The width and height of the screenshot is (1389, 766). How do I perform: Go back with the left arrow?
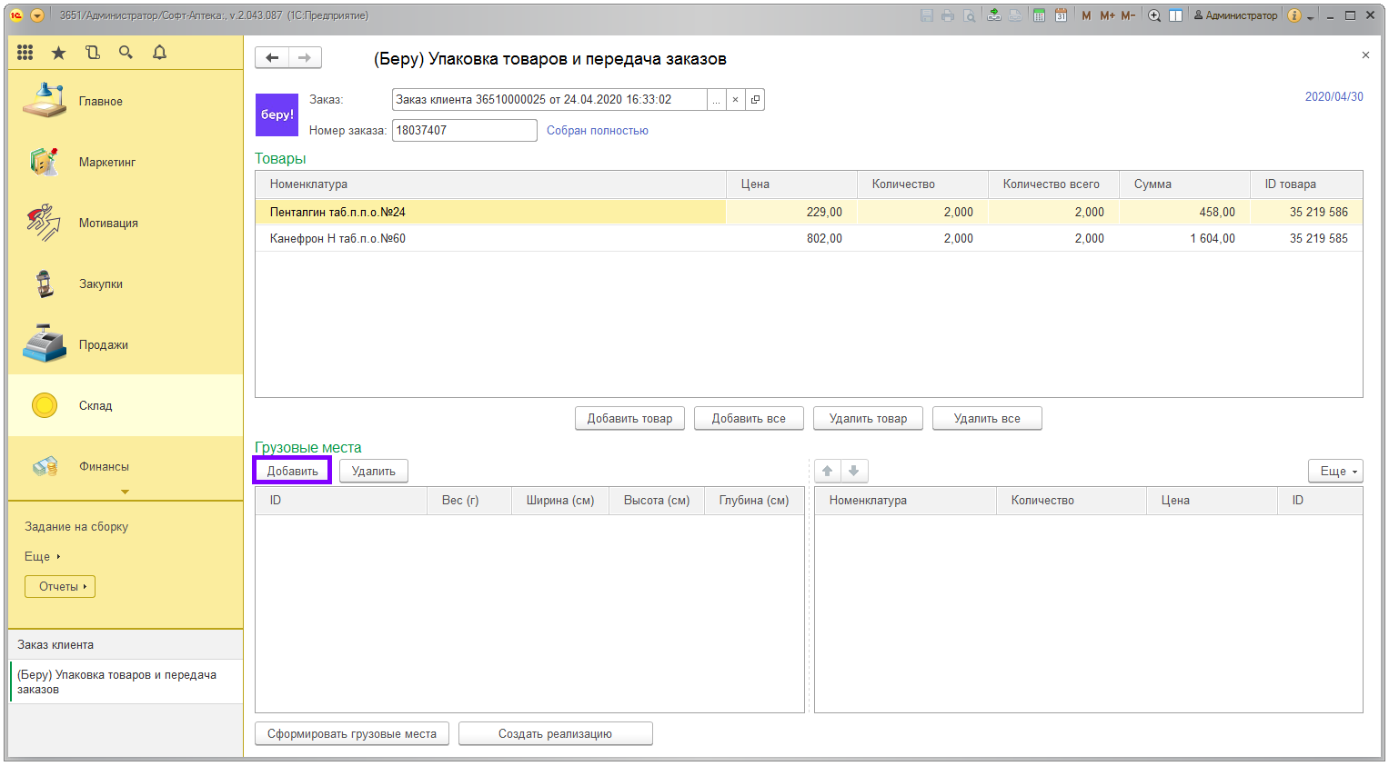click(272, 58)
